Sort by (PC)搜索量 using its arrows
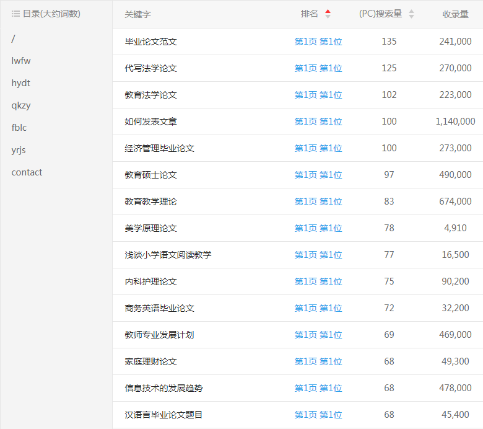Screen dimensions: 483x429 411,14
